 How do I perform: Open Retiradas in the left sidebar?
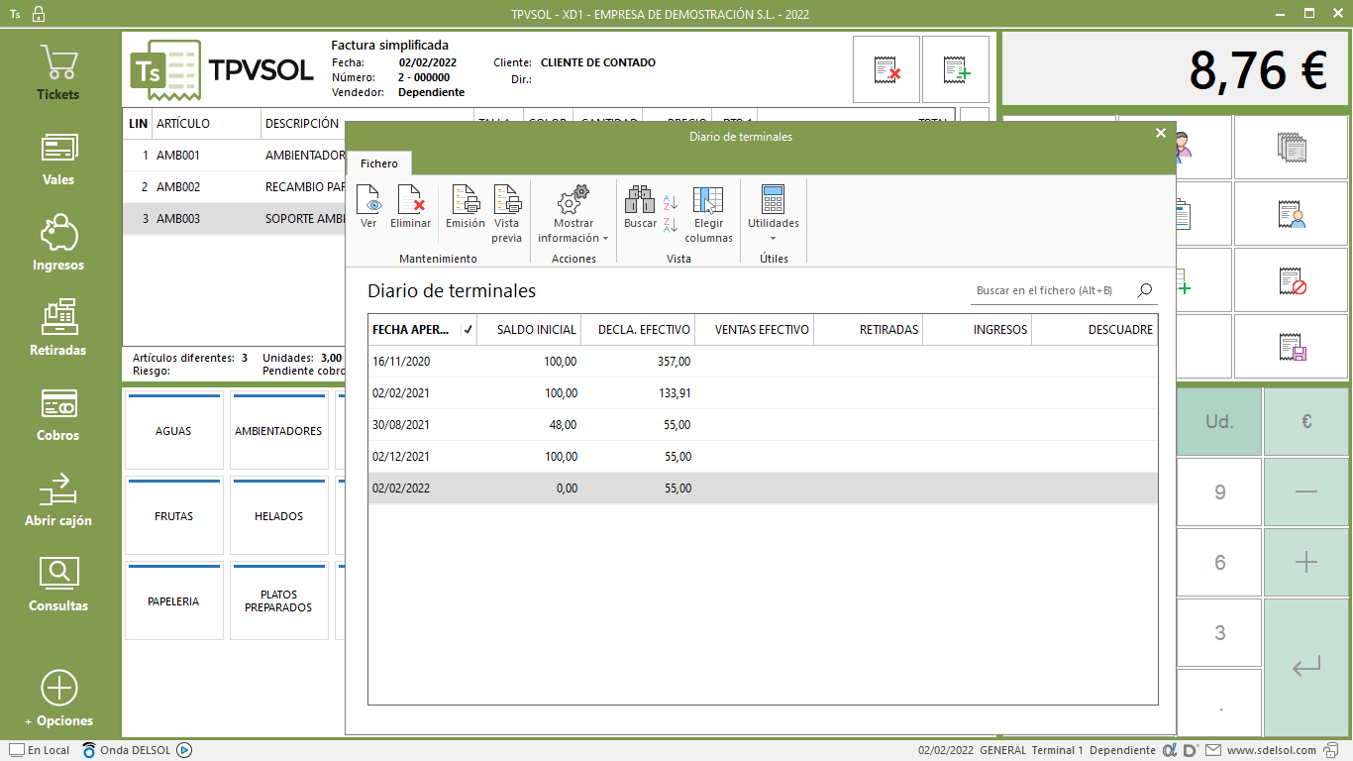pos(58,328)
